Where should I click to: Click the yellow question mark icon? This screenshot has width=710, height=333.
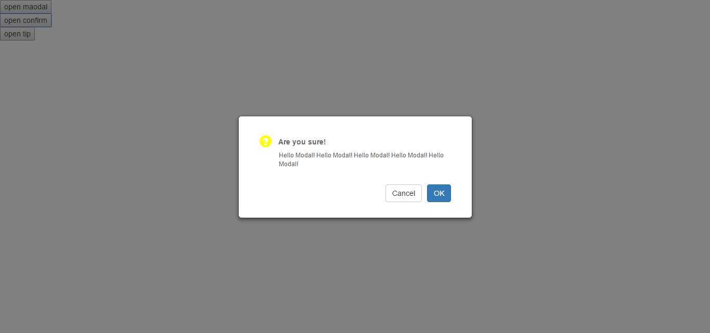pos(265,141)
